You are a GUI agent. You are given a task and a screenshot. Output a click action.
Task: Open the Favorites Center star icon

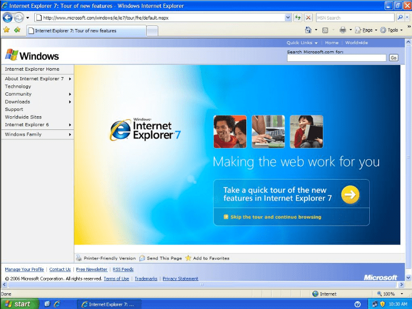(6, 30)
